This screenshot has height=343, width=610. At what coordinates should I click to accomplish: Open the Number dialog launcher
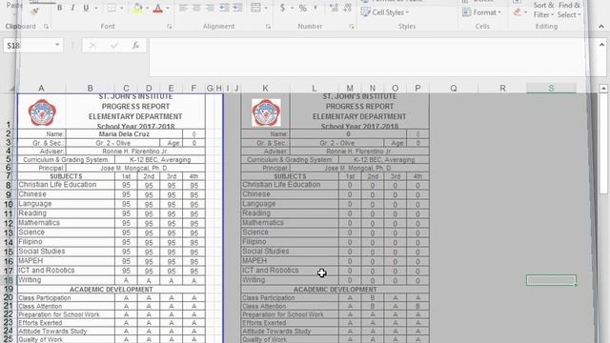point(352,27)
